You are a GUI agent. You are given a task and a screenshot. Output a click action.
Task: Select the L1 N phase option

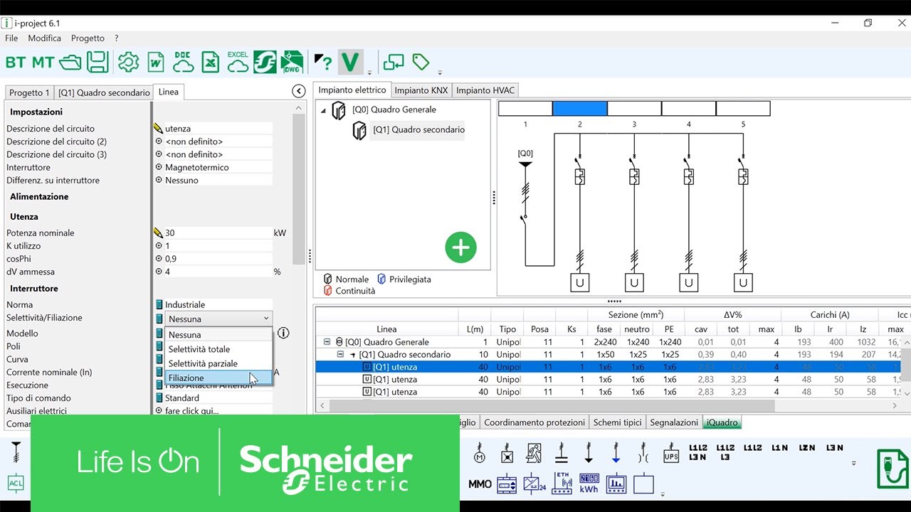779,448
